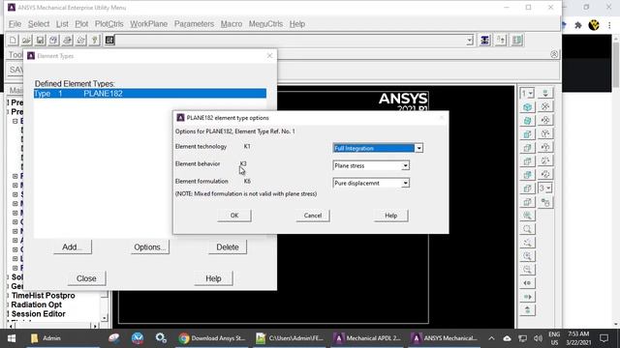The height and width of the screenshot is (348, 620).
Task: Switch to Chrome Download Ansys taskbar item
Action: point(211,338)
